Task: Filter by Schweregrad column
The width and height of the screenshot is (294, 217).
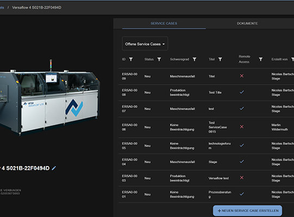Action: tap(195, 59)
